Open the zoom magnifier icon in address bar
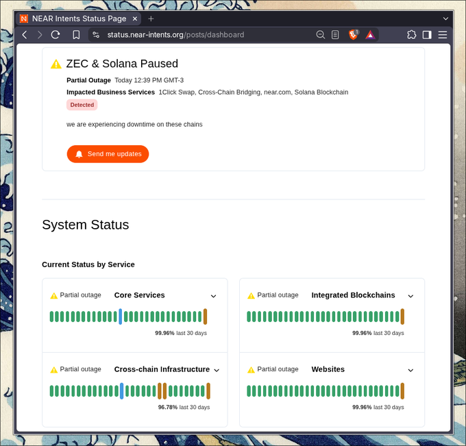This screenshot has width=466, height=446. [x=320, y=35]
